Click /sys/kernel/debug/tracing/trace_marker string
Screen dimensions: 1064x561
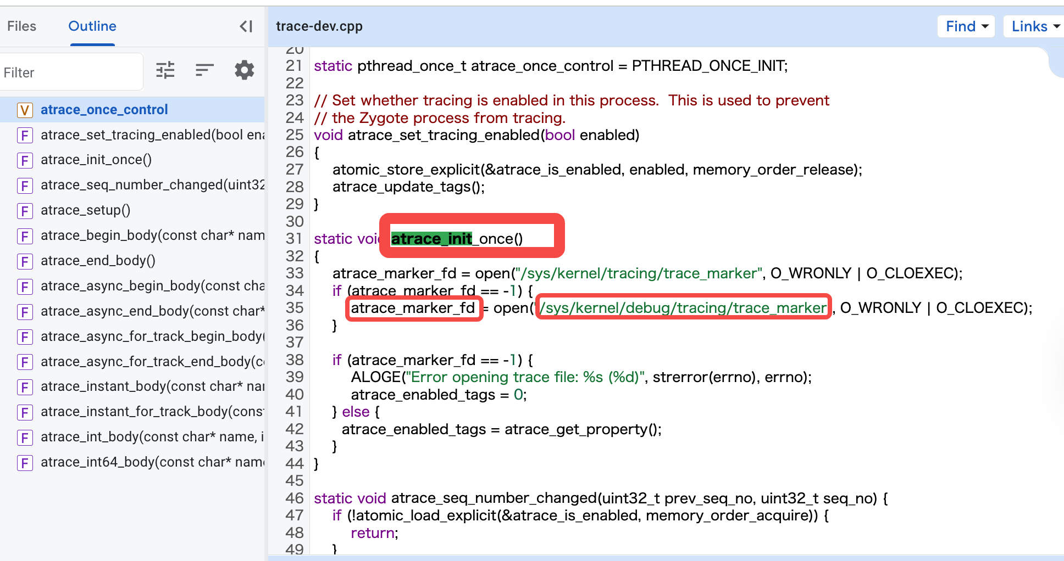tap(683, 308)
